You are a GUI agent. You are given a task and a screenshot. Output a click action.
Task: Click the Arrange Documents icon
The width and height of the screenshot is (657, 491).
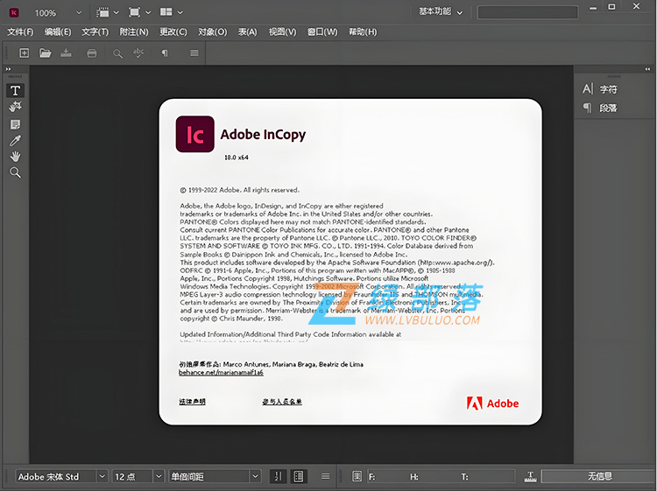166,12
